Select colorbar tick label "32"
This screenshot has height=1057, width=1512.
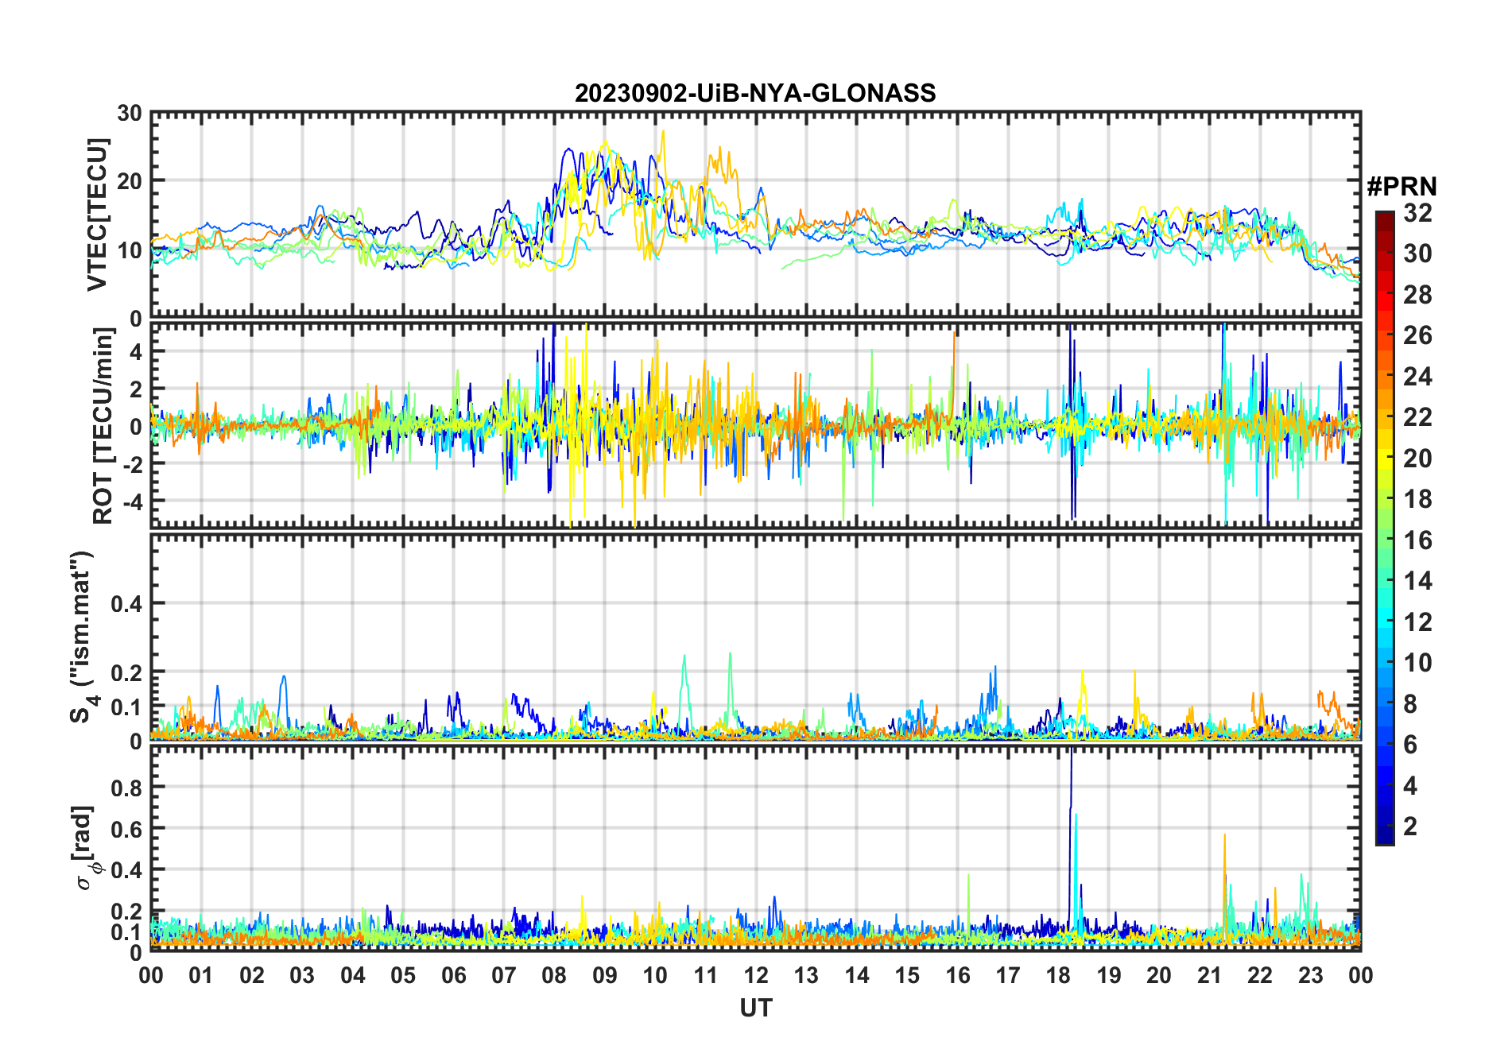point(1417,213)
